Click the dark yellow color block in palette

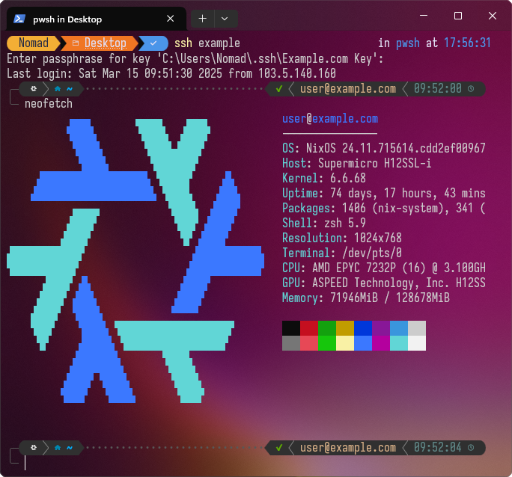pos(345,328)
